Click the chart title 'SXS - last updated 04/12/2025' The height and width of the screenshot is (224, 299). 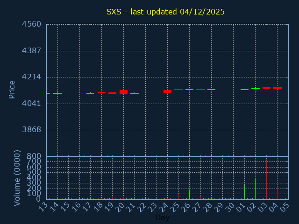165,12
